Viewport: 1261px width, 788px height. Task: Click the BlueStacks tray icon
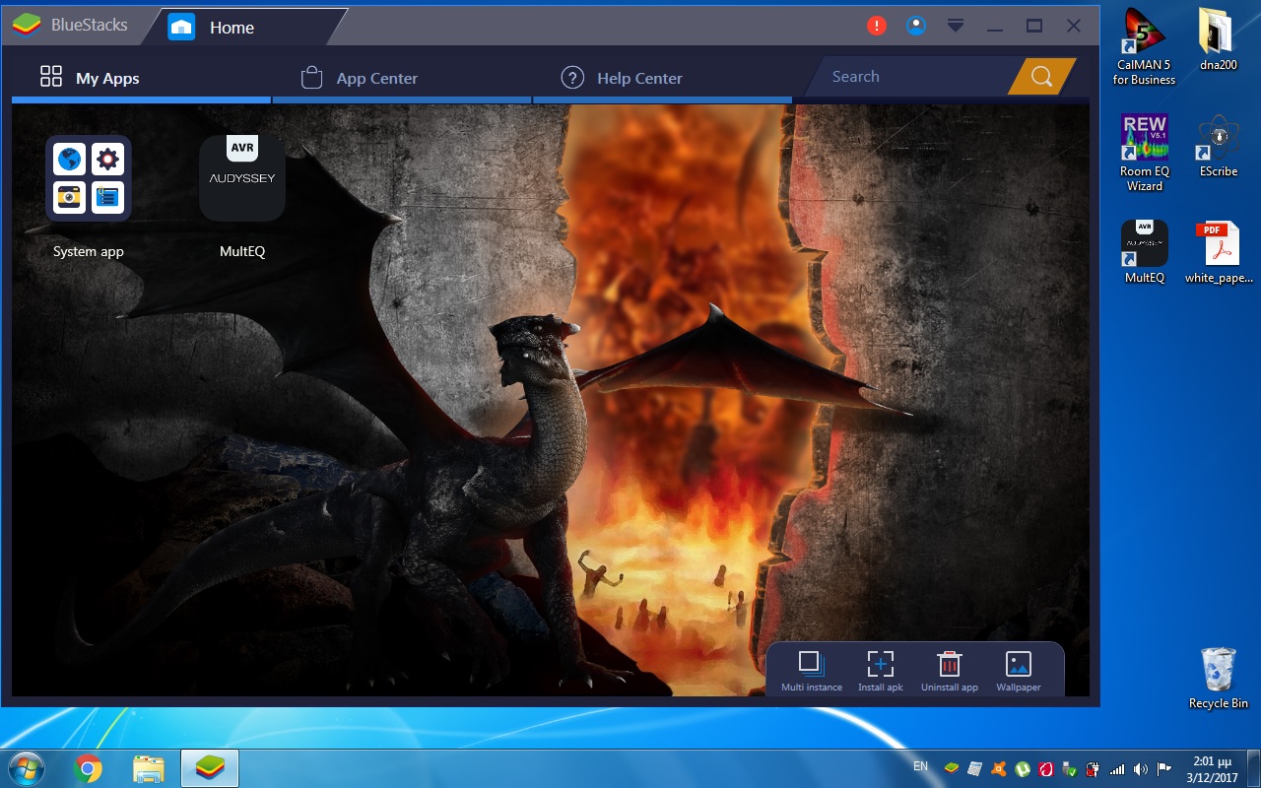pyautogui.click(x=951, y=768)
